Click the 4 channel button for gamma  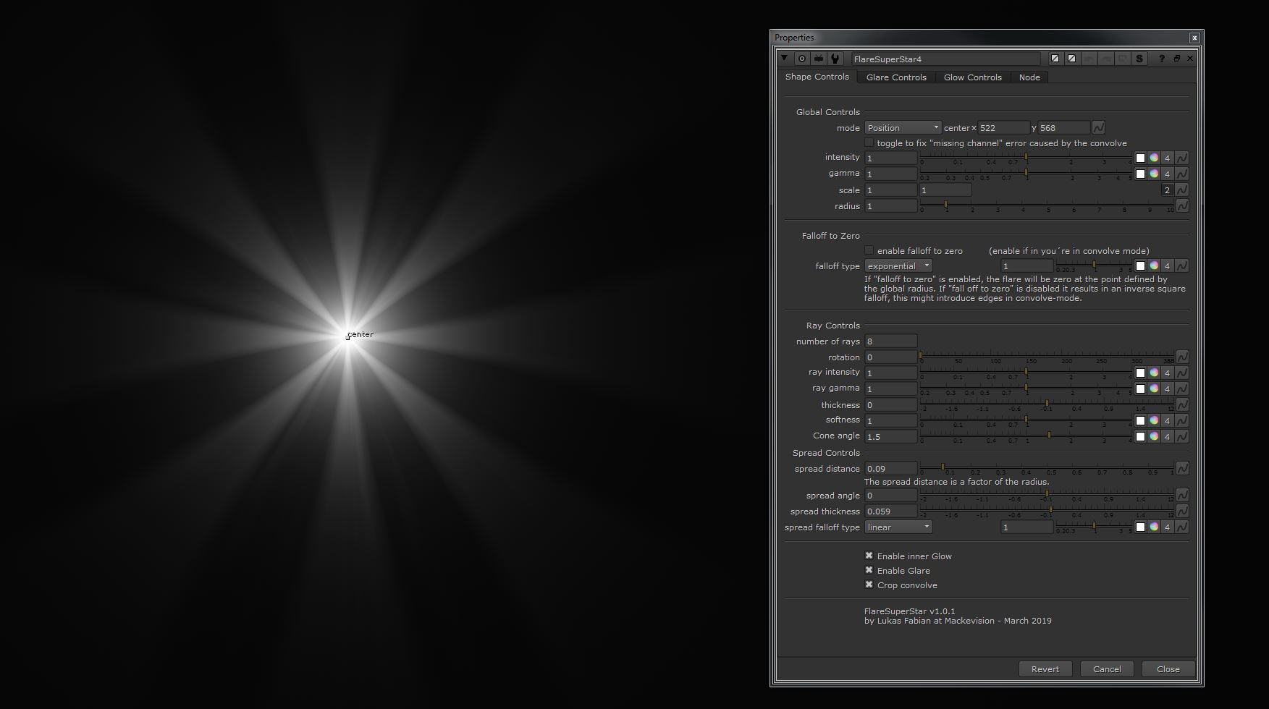point(1167,174)
